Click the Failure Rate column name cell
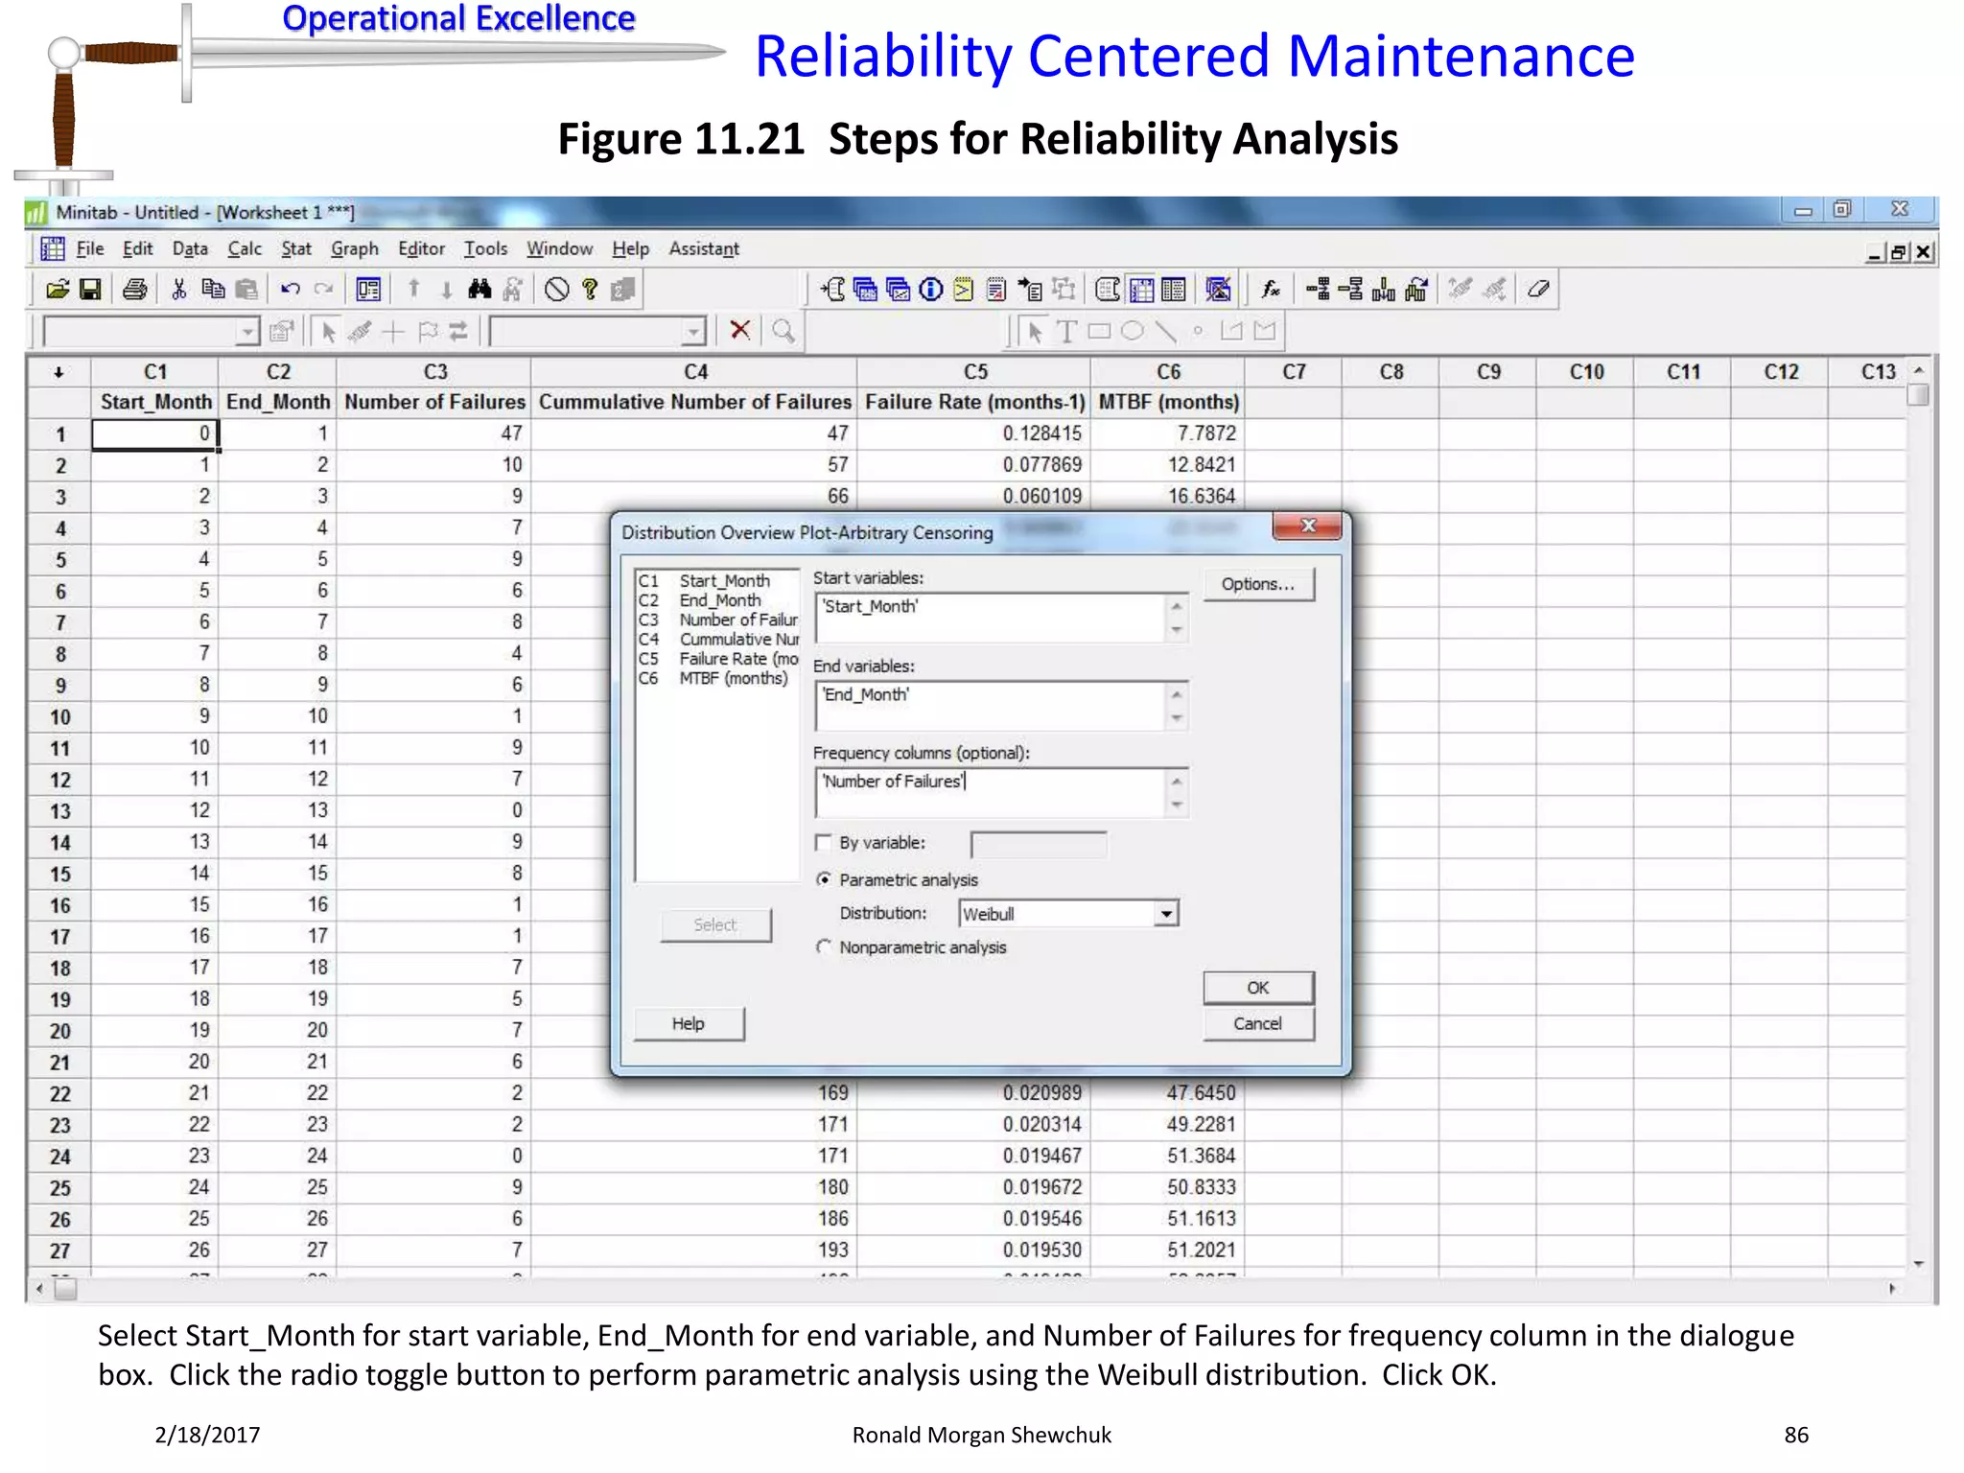This screenshot has width=1964, height=1473. [x=974, y=403]
